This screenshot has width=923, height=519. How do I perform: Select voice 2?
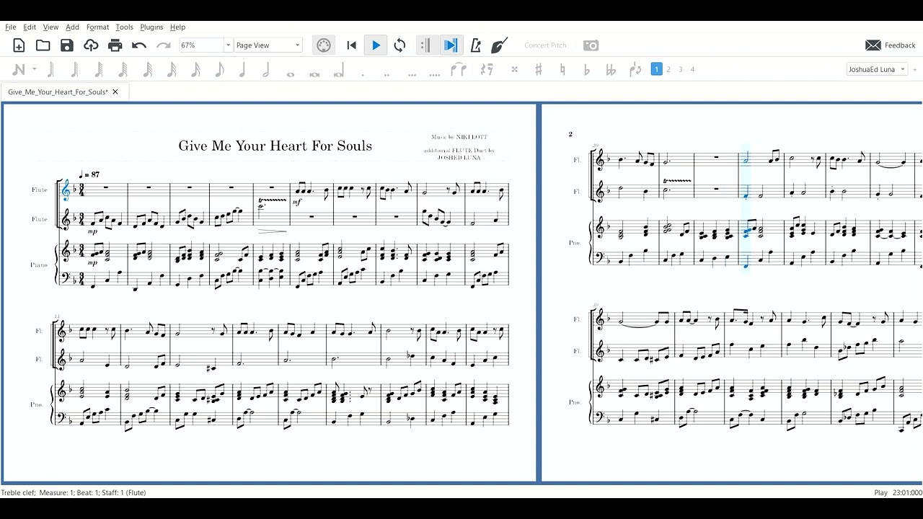tap(668, 69)
